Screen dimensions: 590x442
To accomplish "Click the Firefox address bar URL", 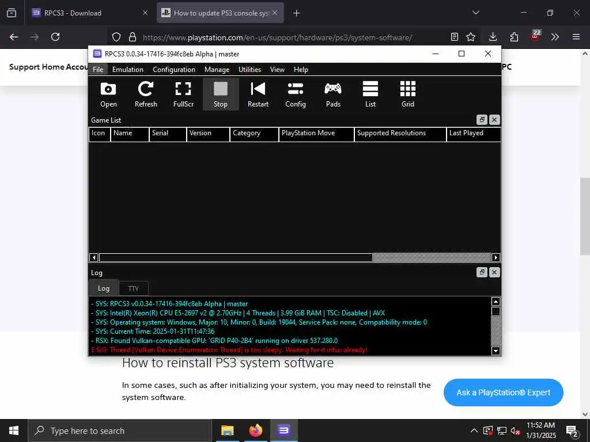I will coord(277,37).
